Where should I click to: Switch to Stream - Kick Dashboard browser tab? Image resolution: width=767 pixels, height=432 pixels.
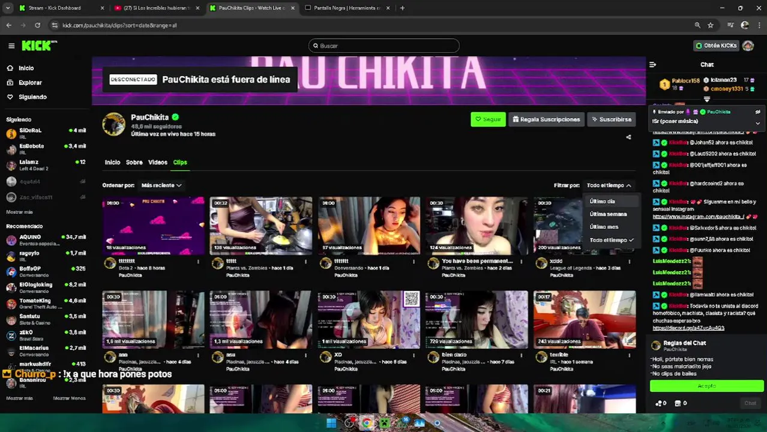click(x=60, y=8)
